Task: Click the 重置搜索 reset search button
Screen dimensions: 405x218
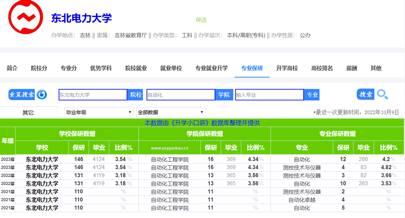Action: [22, 94]
